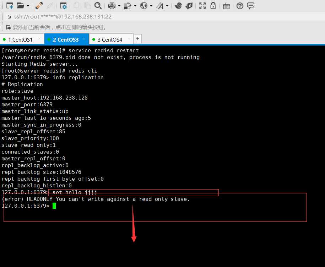Click the text 'role:slave'
Screen dimensions: 325x267
(x=17, y=91)
